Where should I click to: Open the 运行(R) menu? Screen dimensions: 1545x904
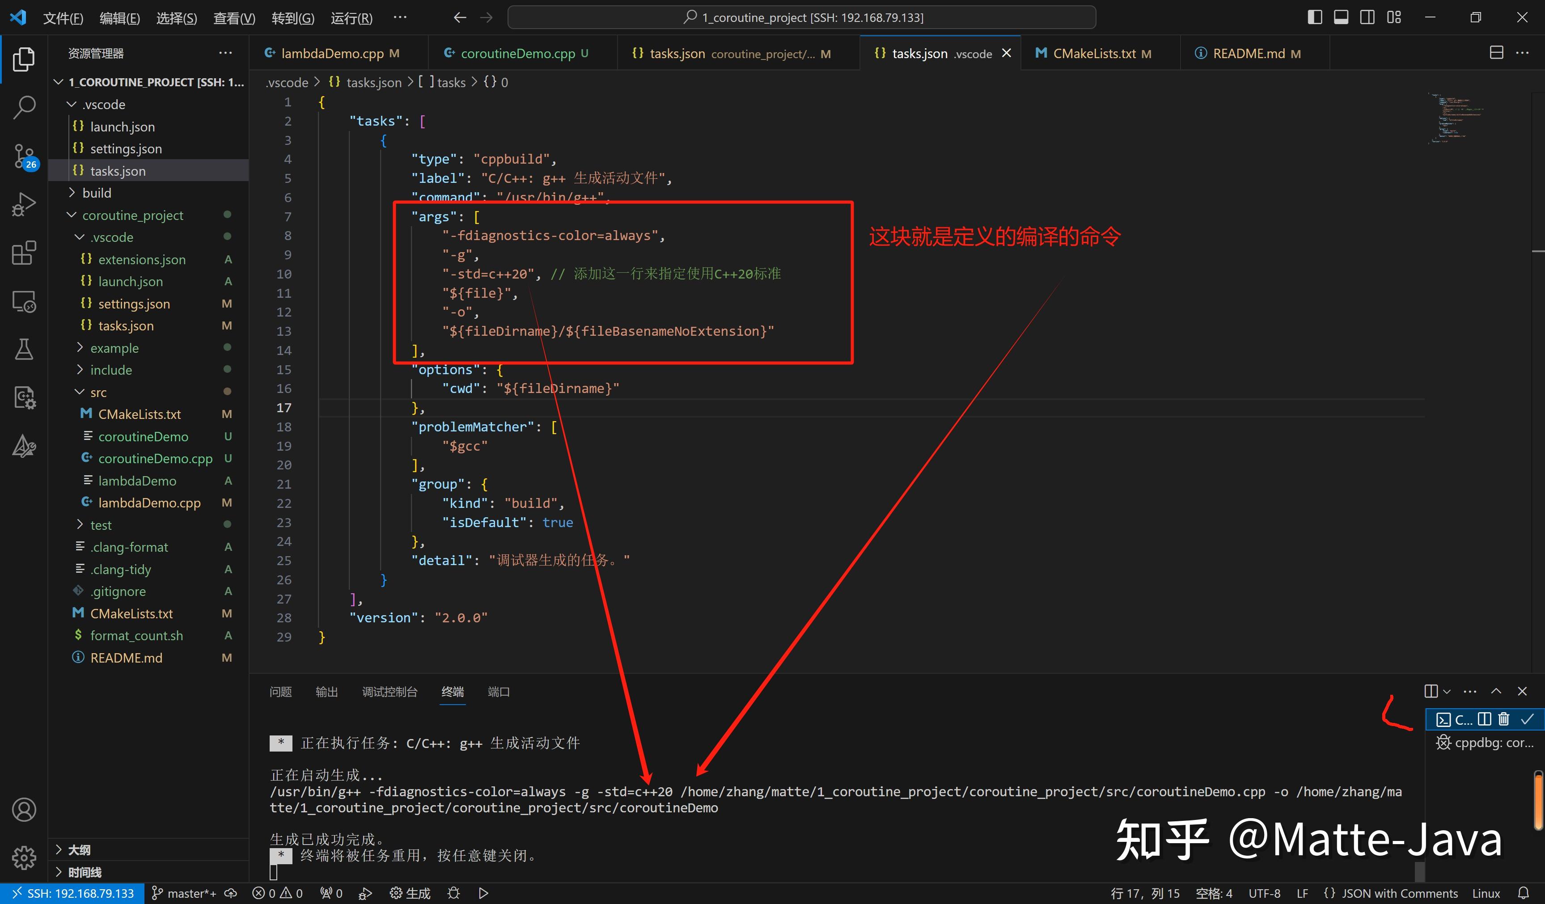(x=351, y=17)
